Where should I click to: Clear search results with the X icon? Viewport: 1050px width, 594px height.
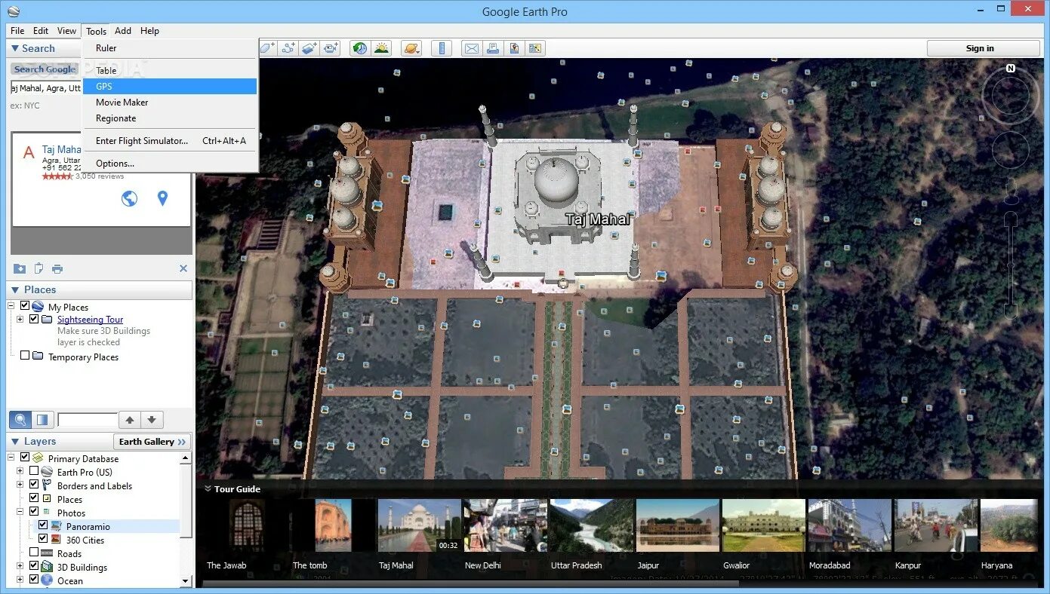pos(183,268)
